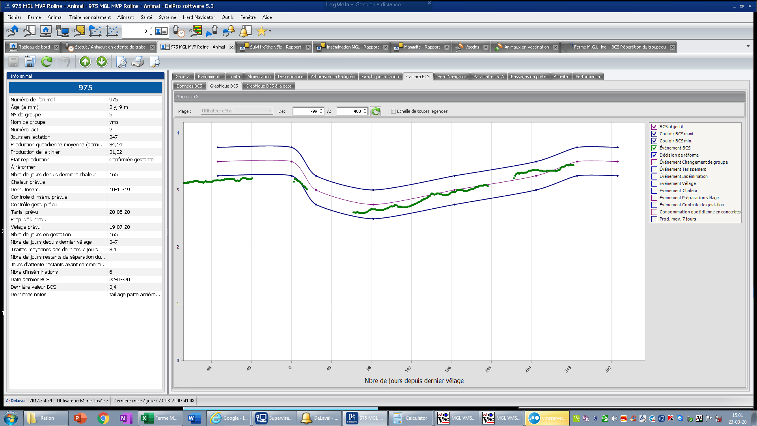Open the Tableau de bord document tab
Viewport: 757px width, 426px height.
tap(34, 47)
